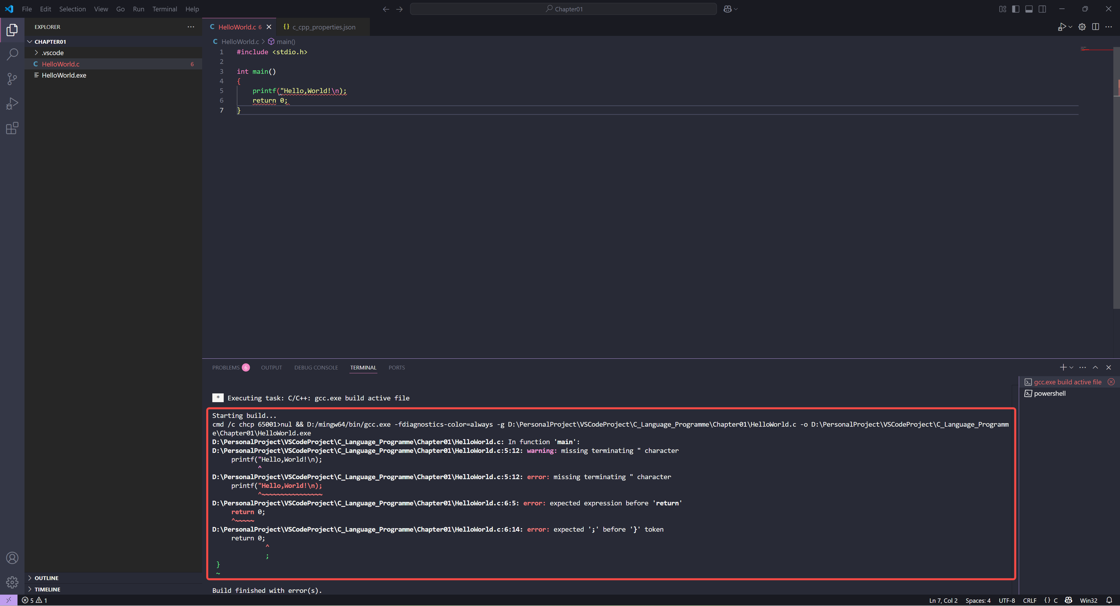Viewport: 1120px width, 606px height.
Task: Click the Chapter01 command center search box
Action: click(563, 9)
